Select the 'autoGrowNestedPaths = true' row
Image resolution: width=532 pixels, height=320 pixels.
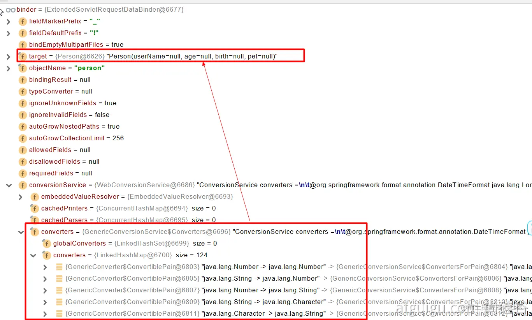(x=74, y=127)
